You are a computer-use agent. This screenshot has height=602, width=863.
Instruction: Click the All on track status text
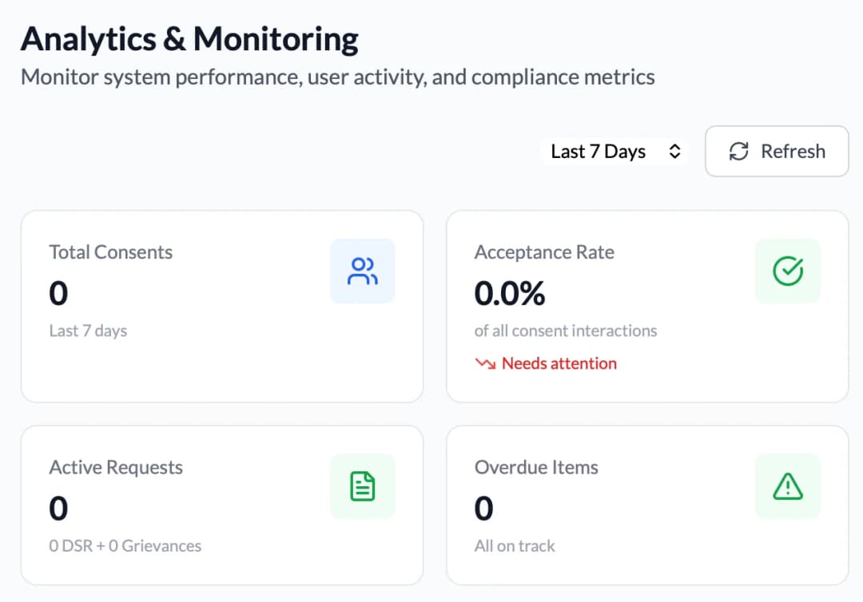pos(515,545)
